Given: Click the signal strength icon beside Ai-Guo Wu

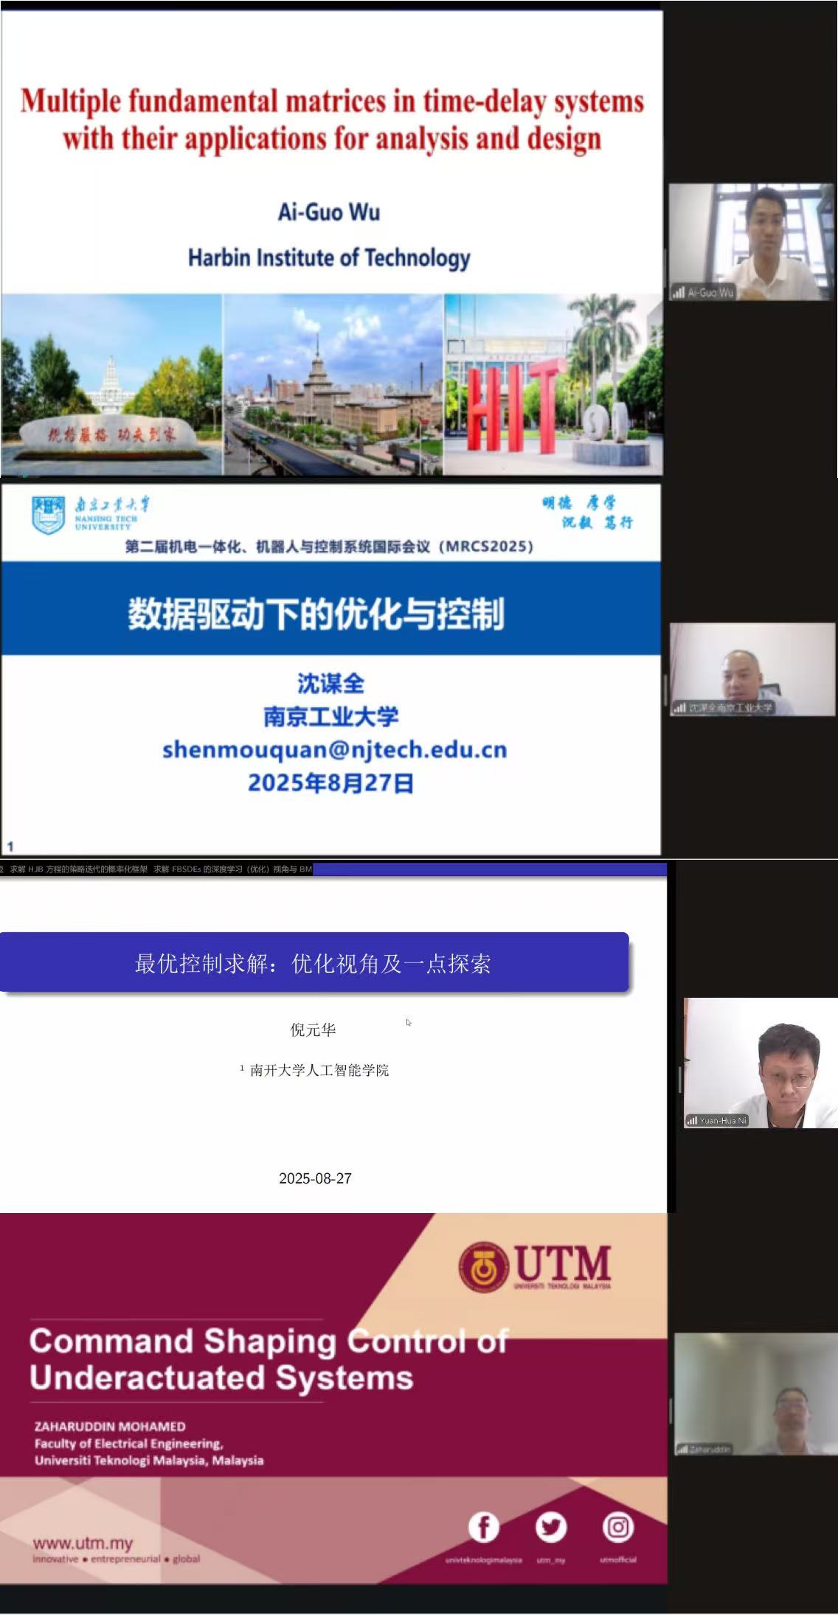Looking at the screenshot, I should coord(678,293).
